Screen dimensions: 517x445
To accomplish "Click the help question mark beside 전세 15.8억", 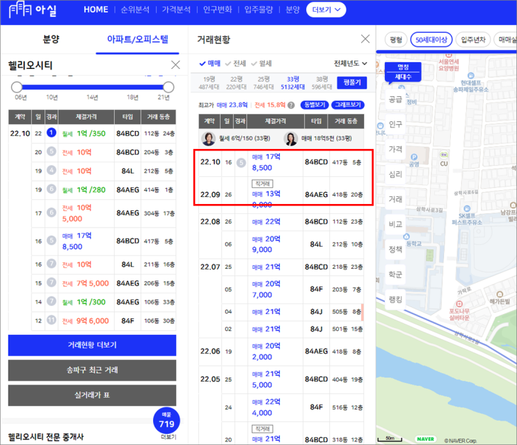I will point(291,105).
